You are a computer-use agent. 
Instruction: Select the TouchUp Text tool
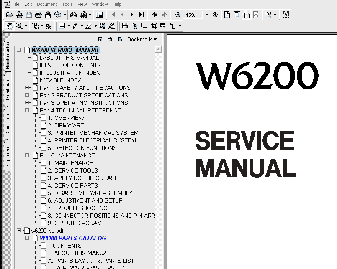173,26
